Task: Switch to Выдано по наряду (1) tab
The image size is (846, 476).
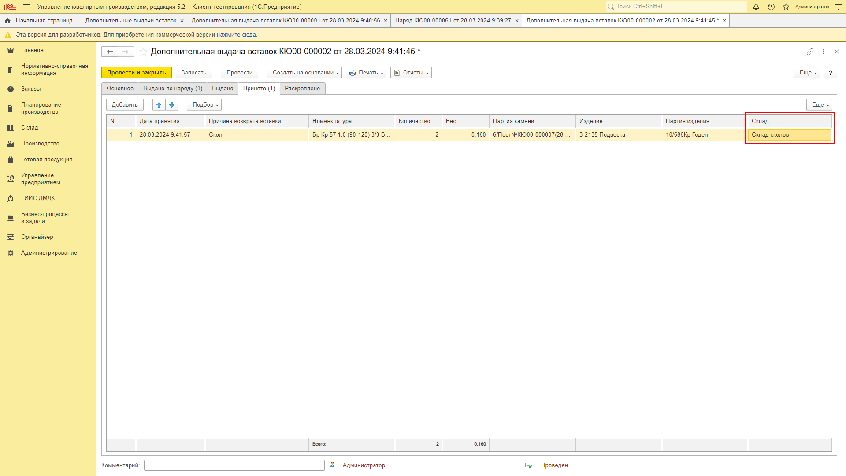Action: tap(173, 89)
